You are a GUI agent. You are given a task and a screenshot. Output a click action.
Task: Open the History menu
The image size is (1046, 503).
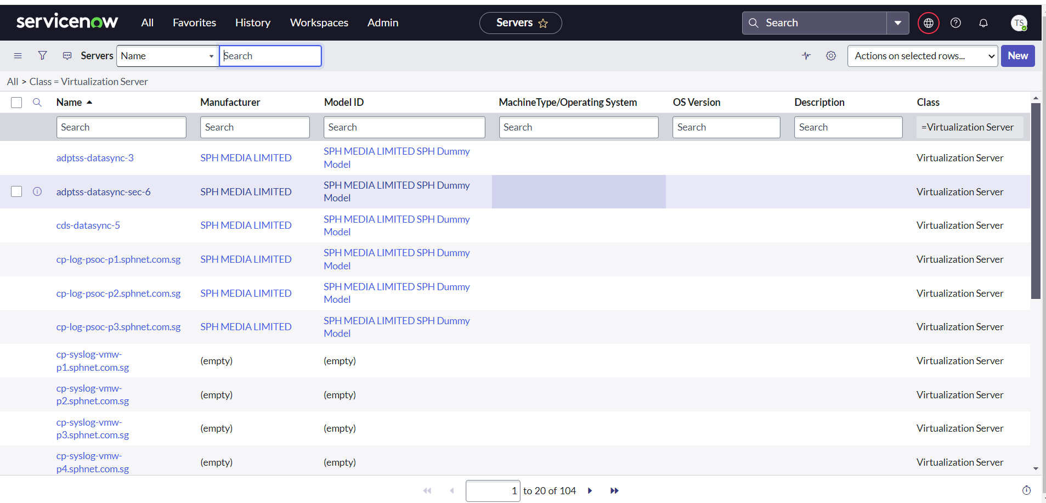pos(253,23)
